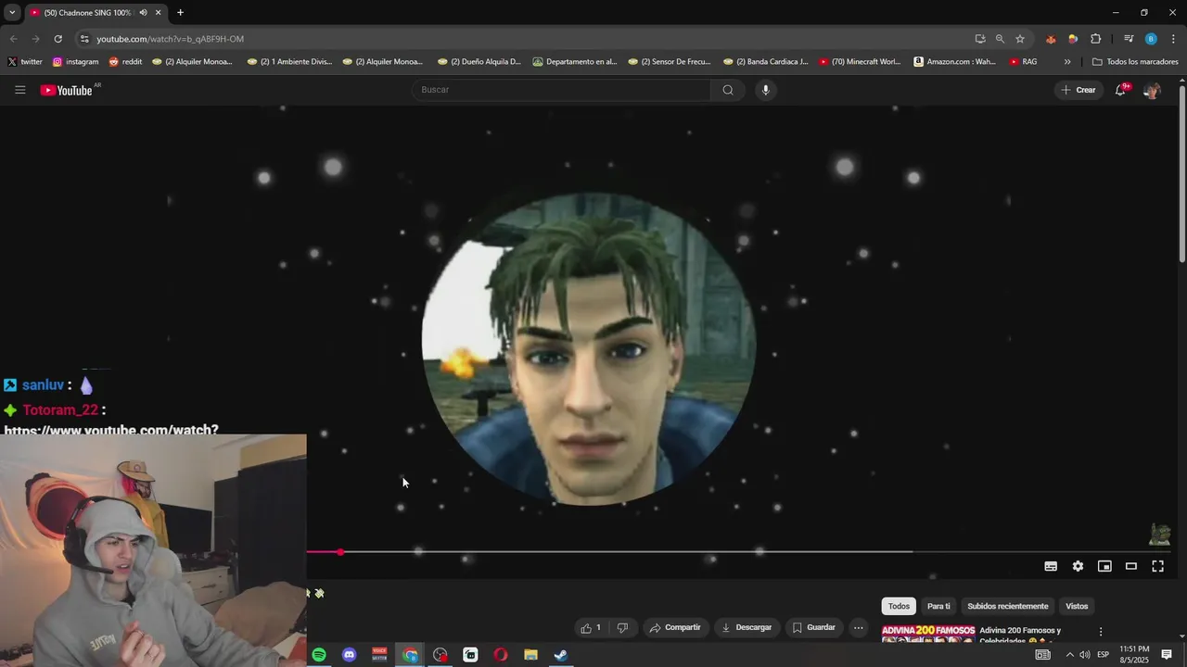Image resolution: width=1187 pixels, height=667 pixels.
Task: Reload the current page
Action: pos(57,39)
